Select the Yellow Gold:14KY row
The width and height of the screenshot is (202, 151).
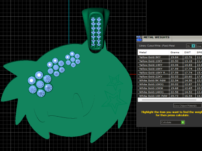[x=170, y=65]
